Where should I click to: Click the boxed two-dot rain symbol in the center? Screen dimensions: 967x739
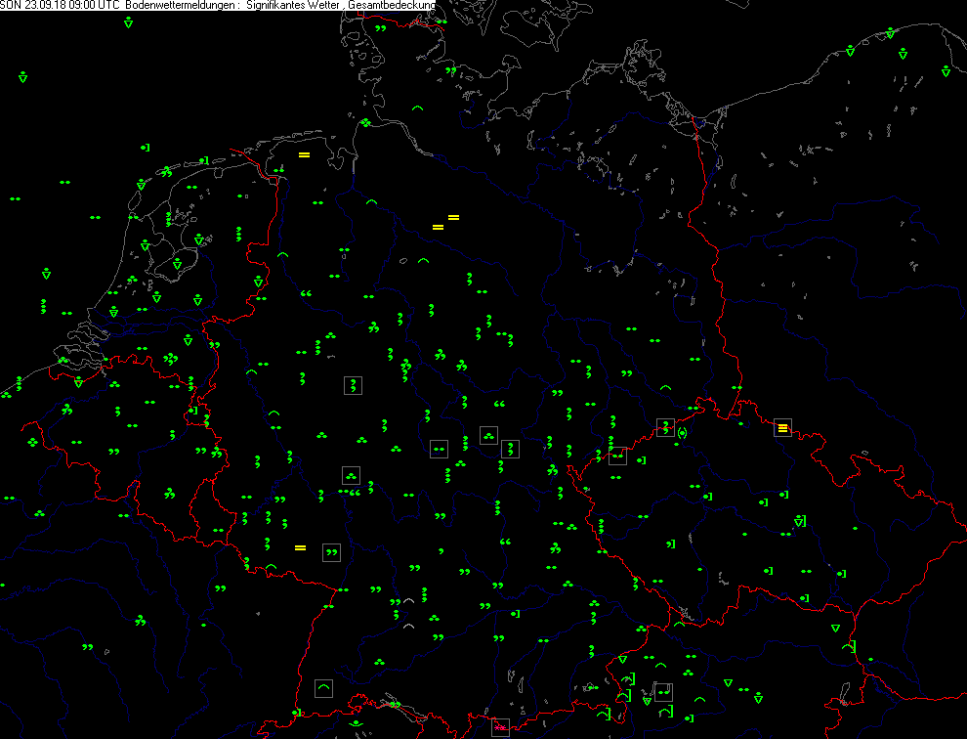tap(439, 449)
